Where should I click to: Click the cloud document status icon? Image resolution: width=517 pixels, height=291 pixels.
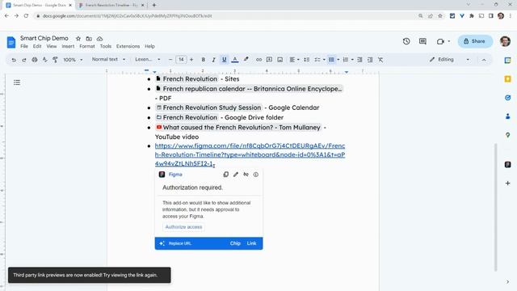(99, 39)
